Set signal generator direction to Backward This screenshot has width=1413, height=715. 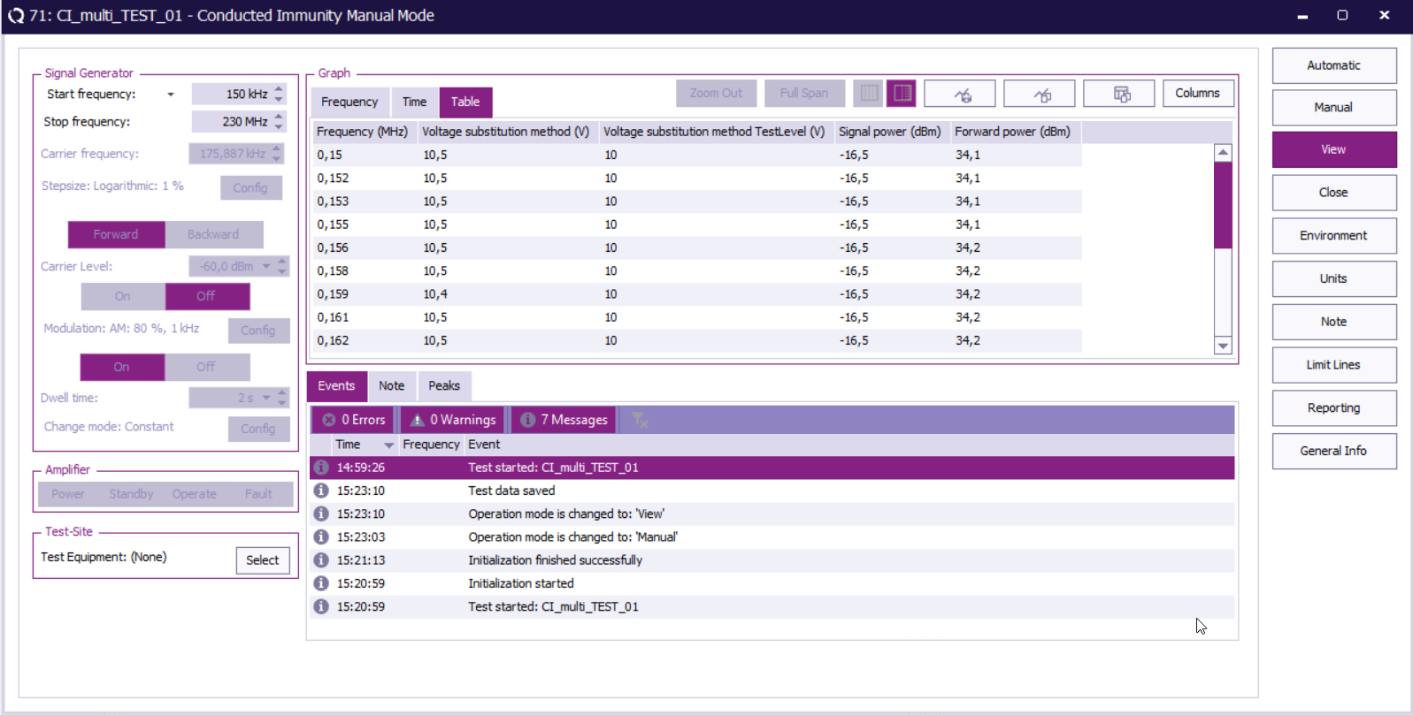[x=213, y=234]
